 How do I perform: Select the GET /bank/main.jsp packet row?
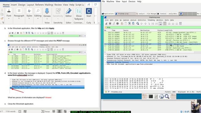tap(153, 48)
